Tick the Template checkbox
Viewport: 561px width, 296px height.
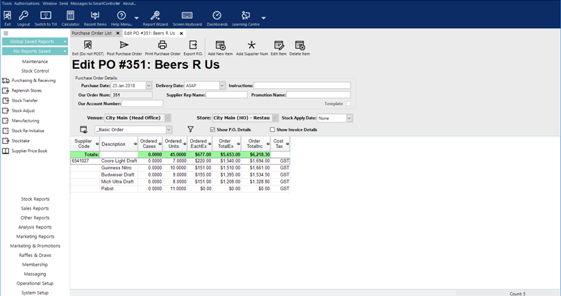pos(349,104)
